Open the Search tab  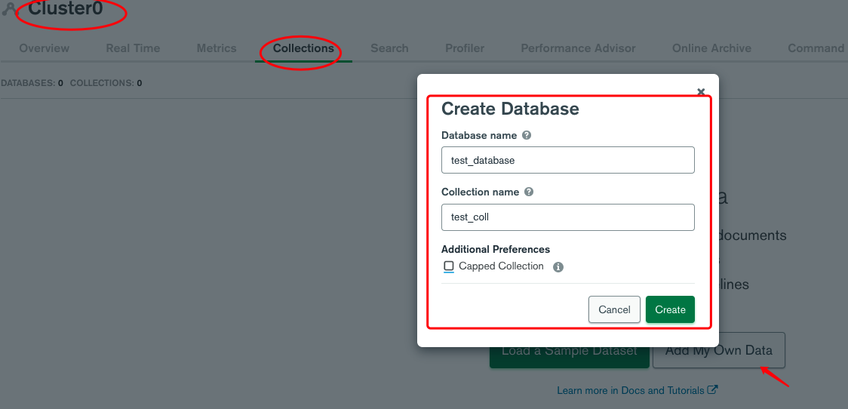[389, 48]
